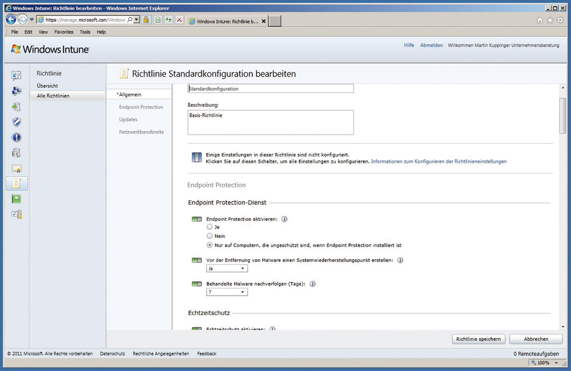Open the Tools menu
Viewport: 571px width, 371px height.
85,32
